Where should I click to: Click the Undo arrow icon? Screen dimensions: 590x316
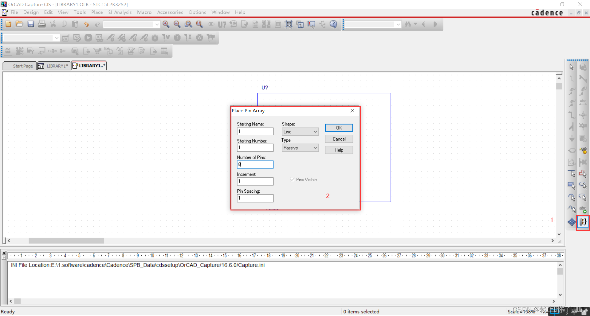[86, 24]
